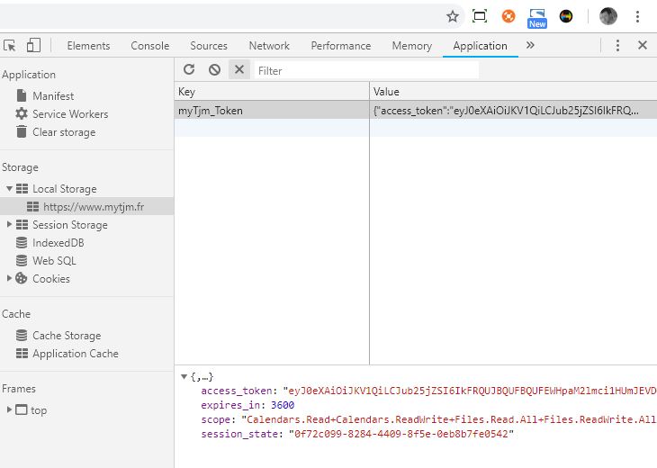Open the orange circular extension icon
Image resolution: width=657 pixels, height=468 pixels.
tap(508, 16)
